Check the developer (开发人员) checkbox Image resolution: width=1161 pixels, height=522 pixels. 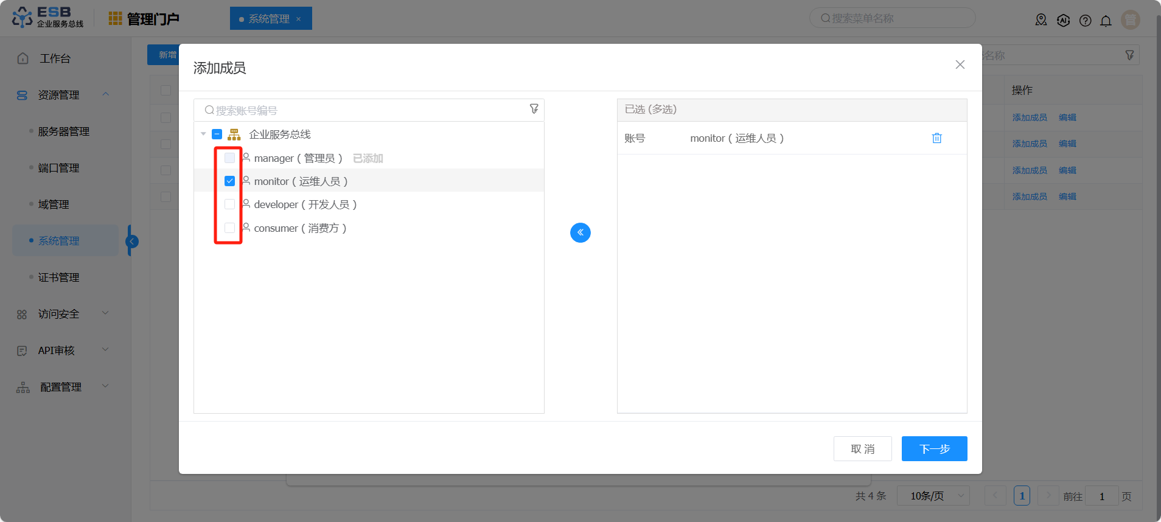point(229,204)
